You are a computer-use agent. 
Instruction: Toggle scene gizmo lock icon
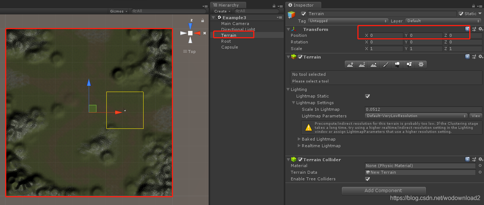click(x=202, y=21)
